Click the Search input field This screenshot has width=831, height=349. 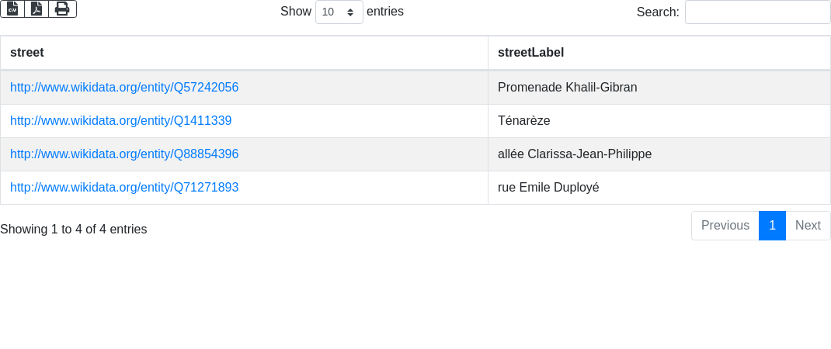point(757,12)
